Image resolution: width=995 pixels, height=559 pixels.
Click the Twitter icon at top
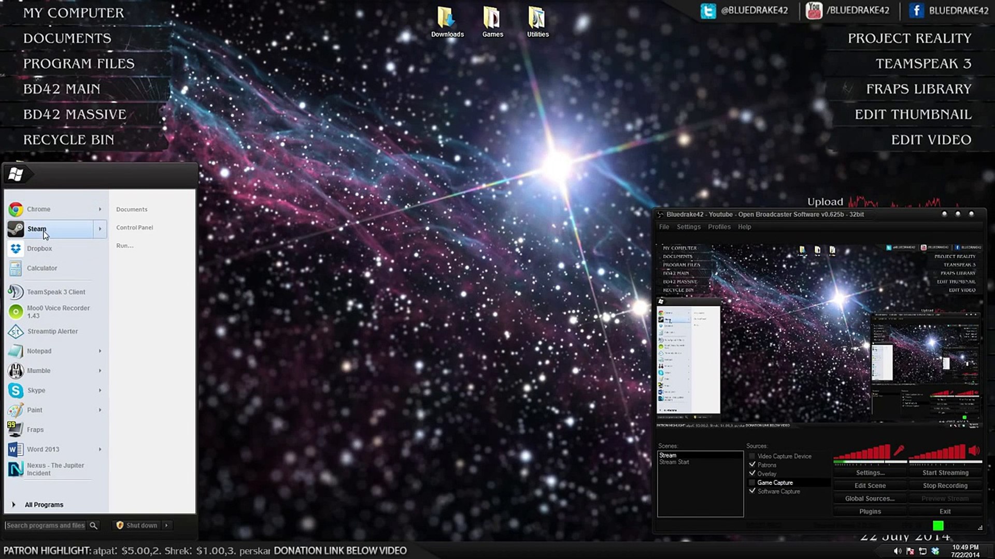[x=708, y=10]
